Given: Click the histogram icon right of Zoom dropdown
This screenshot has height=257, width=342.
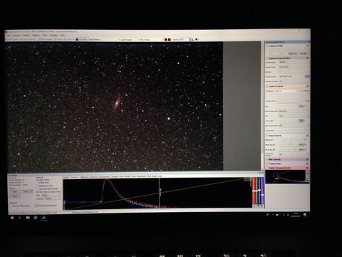Looking at the screenshot, I should (x=193, y=39).
